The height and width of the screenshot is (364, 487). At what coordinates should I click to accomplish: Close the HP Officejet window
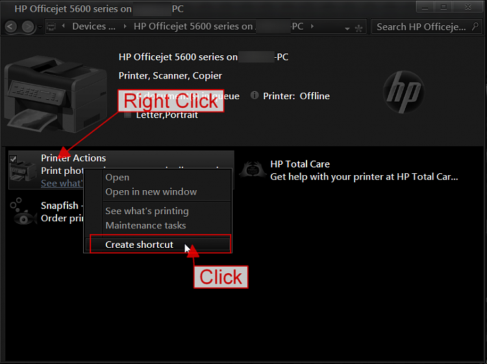(x=468, y=7)
